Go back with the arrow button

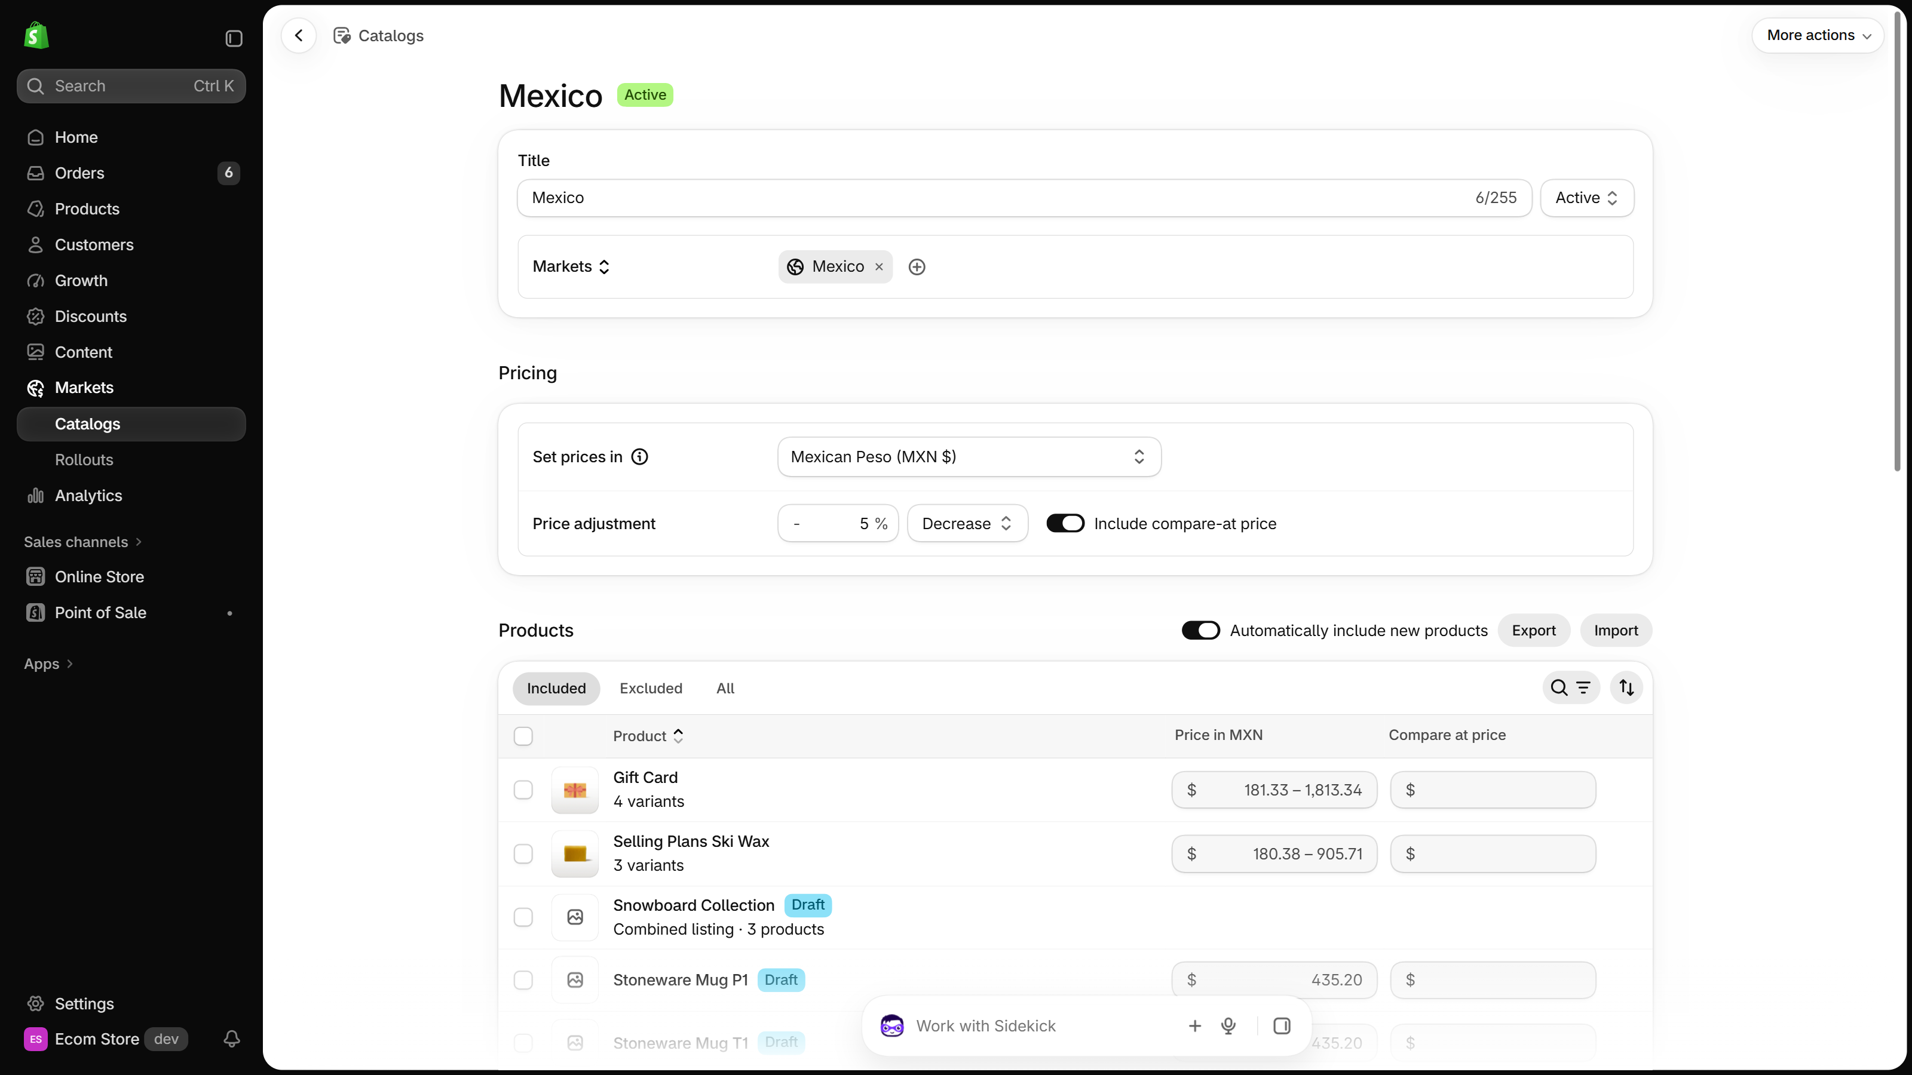[x=299, y=36]
